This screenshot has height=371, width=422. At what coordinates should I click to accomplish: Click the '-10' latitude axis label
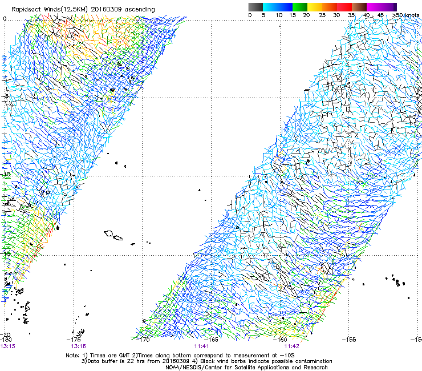click(5, 174)
